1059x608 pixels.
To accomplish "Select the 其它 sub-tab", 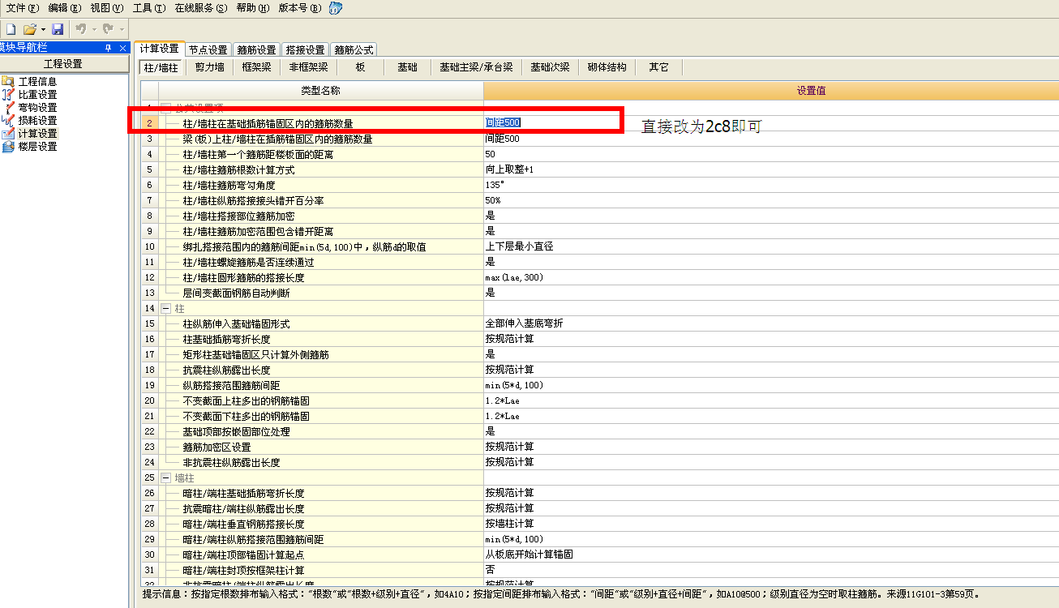I will (658, 67).
